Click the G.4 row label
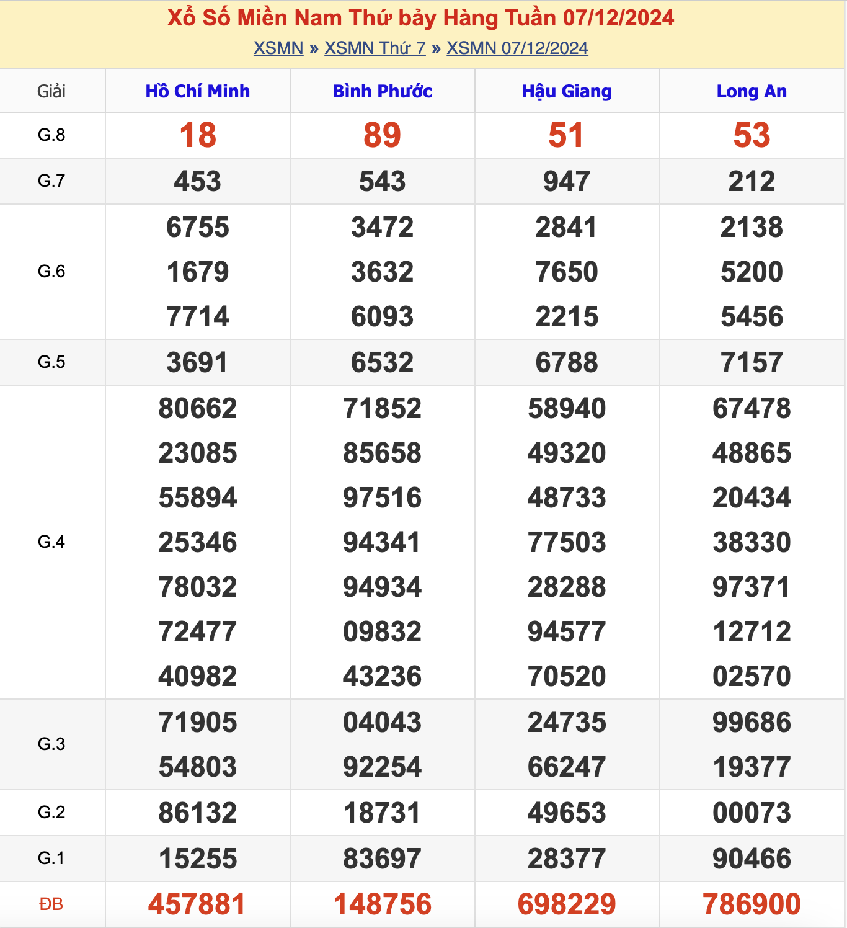 (x=51, y=542)
